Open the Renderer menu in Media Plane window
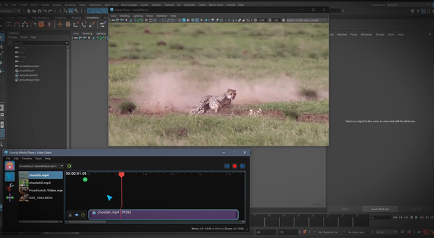Viewport: 434px width, 238px height. tap(162, 16)
